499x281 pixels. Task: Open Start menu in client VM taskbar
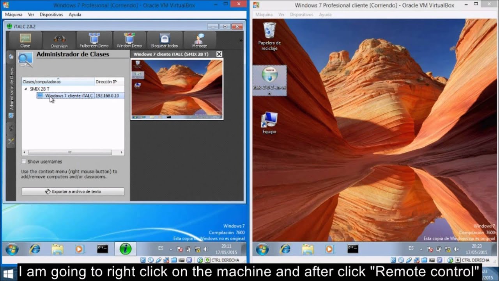point(262,249)
